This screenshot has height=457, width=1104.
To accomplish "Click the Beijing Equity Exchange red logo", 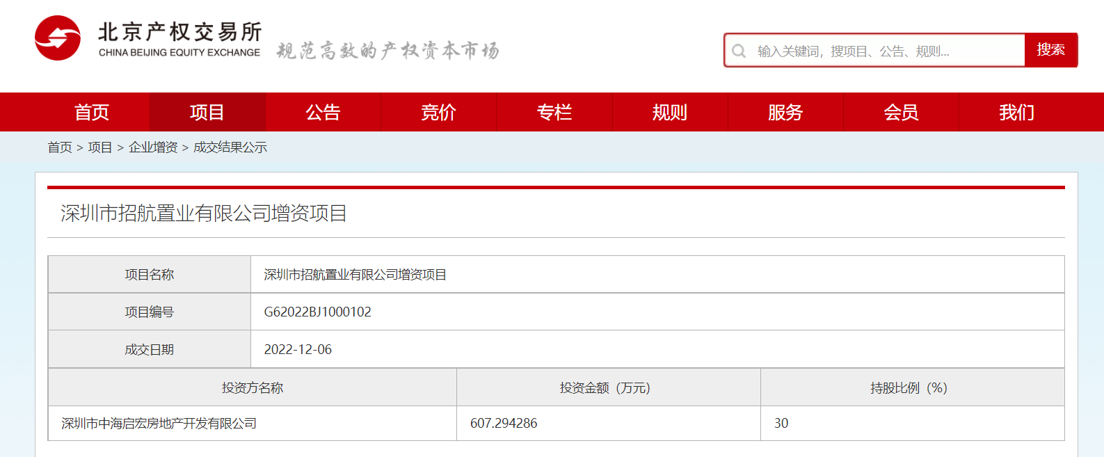I will click(x=58, y=38).
